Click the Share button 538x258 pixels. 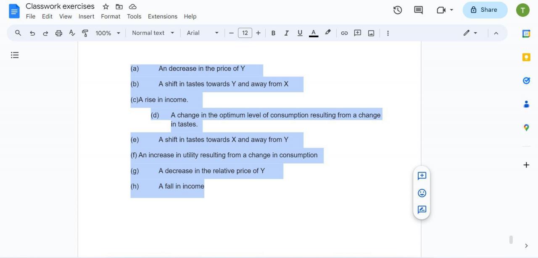coord(485,10)
